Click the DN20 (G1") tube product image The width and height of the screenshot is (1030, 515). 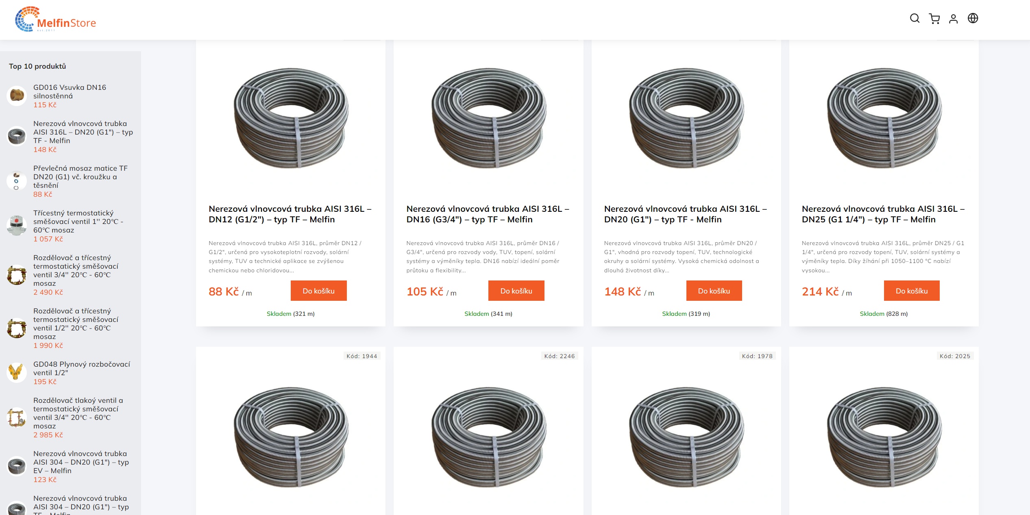pyautogui.click(x=686, y=118)
